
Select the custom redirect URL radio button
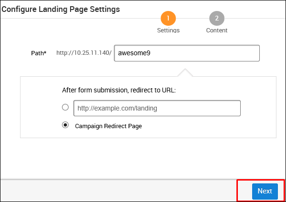click(65, 107)
